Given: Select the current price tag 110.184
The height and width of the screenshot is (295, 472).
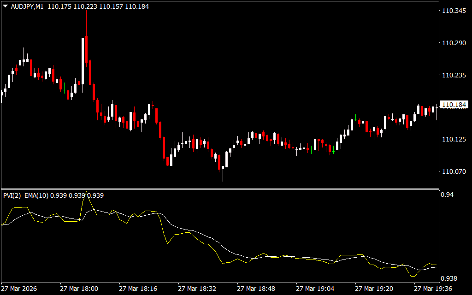Looking at the screenshot, I should point(454,105).
